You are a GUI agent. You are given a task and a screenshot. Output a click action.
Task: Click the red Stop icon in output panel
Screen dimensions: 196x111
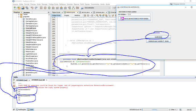(x=14, y=86)
